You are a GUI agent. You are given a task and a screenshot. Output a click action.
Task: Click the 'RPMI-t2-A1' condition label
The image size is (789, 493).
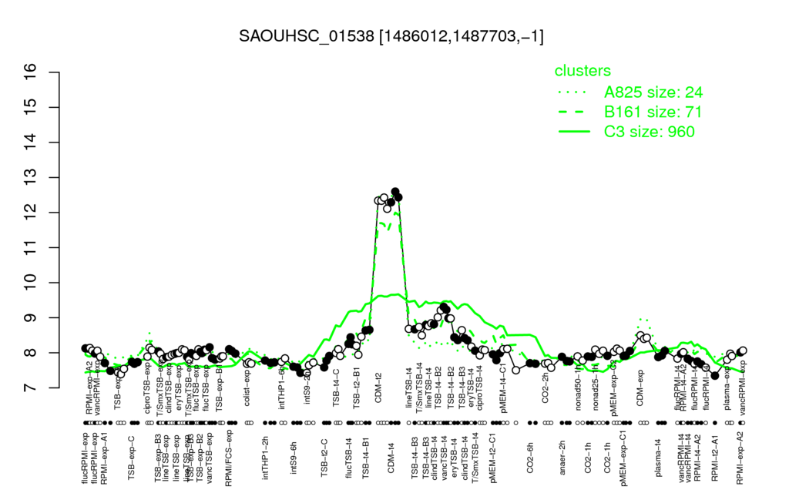(715, 458)
